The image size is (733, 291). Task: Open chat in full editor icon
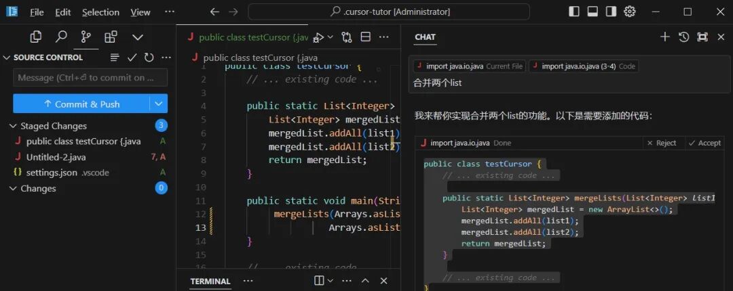tap(702, 37)
